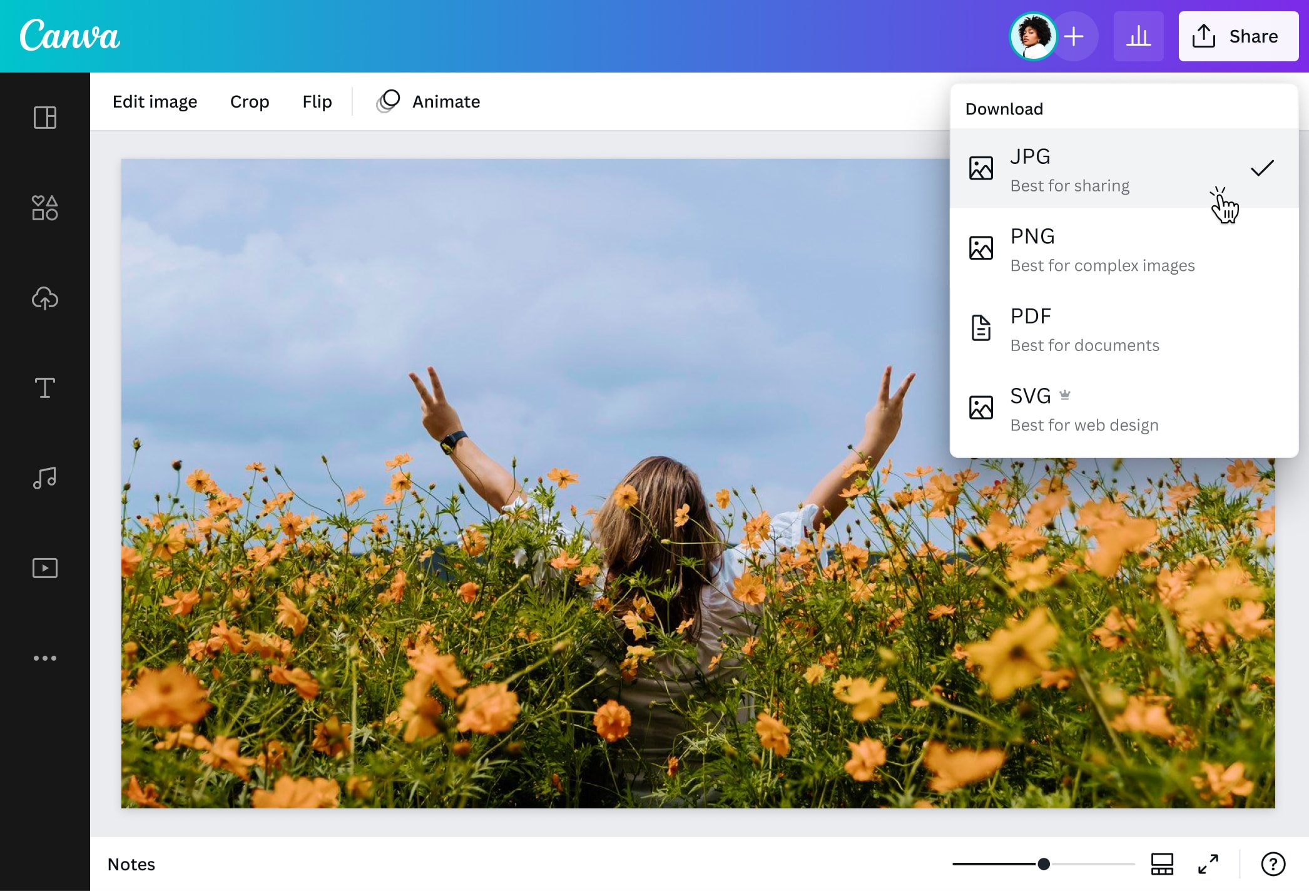Open the Text tool in the sidebar
This screenshot has width=1309, height=891.
(x=44, y=388)
